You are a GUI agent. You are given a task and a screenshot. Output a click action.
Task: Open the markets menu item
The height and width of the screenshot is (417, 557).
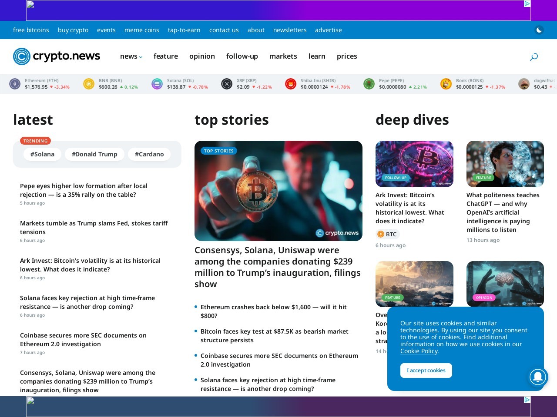[x=283, y=56]
